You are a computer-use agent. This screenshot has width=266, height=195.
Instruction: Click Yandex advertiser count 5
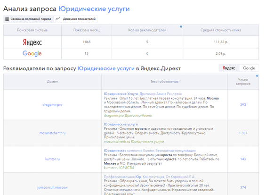[147, 42]
